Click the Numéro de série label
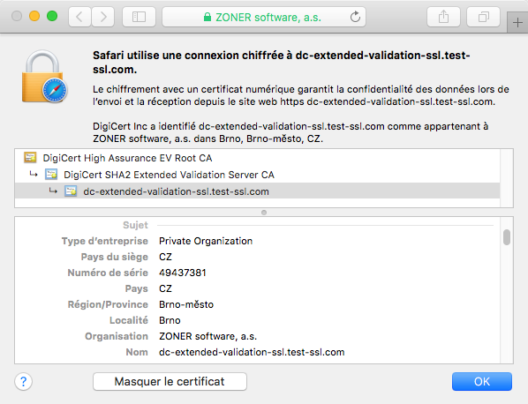Screen dimensions: 528x404 click(108, 273)
